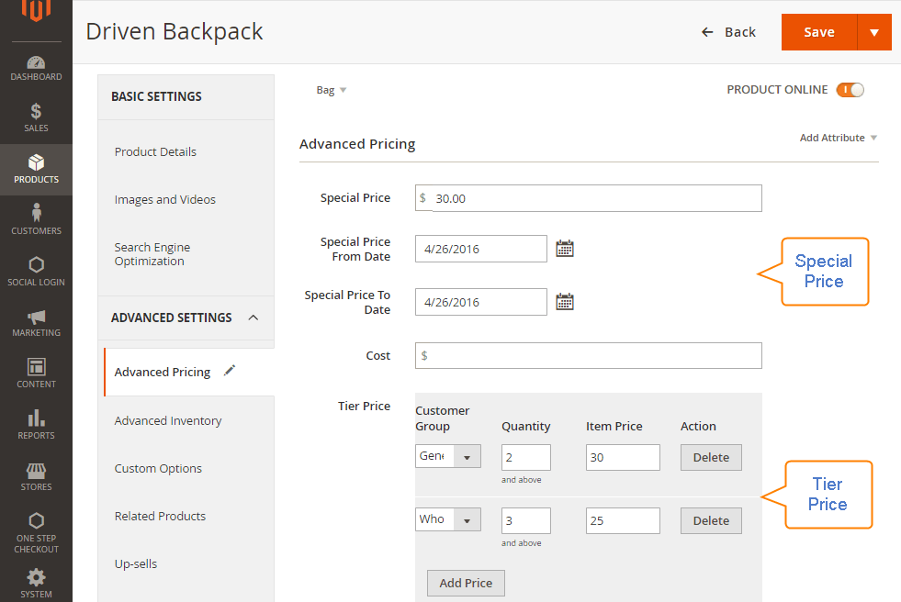Delete the tier price row with quantity 3
This screenshot has height=602, width=901.
[x=711, y=520]
